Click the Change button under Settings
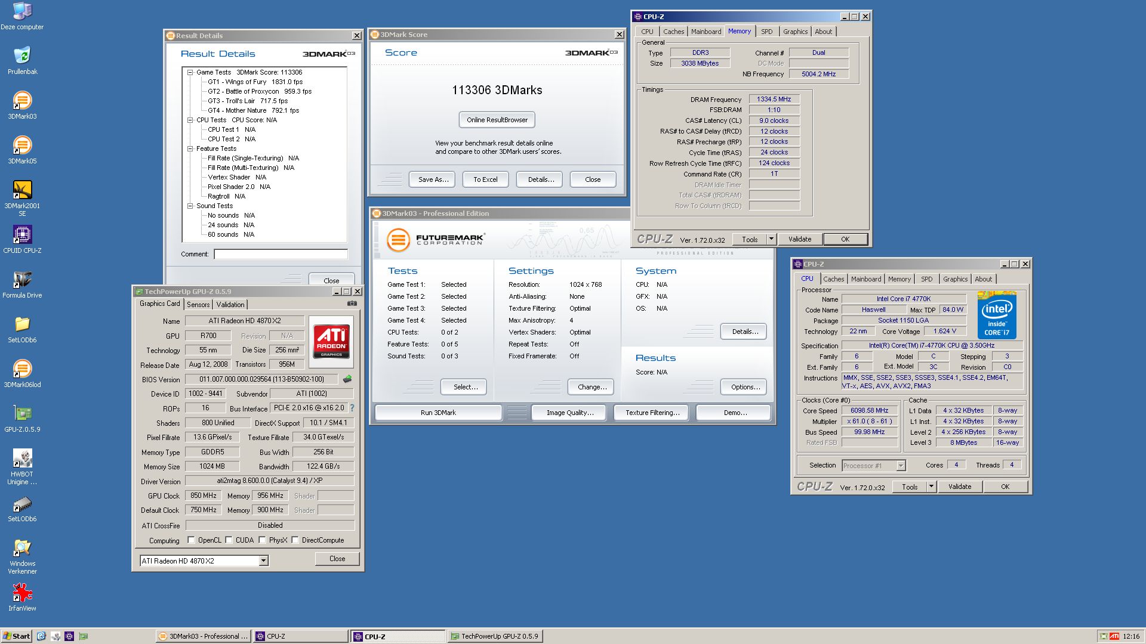The image size is (1146, 644). click(x=592, y=387)
